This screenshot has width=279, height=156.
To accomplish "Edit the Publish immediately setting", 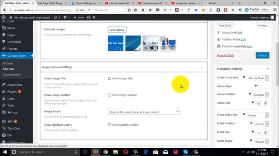I will pos(249,46).
